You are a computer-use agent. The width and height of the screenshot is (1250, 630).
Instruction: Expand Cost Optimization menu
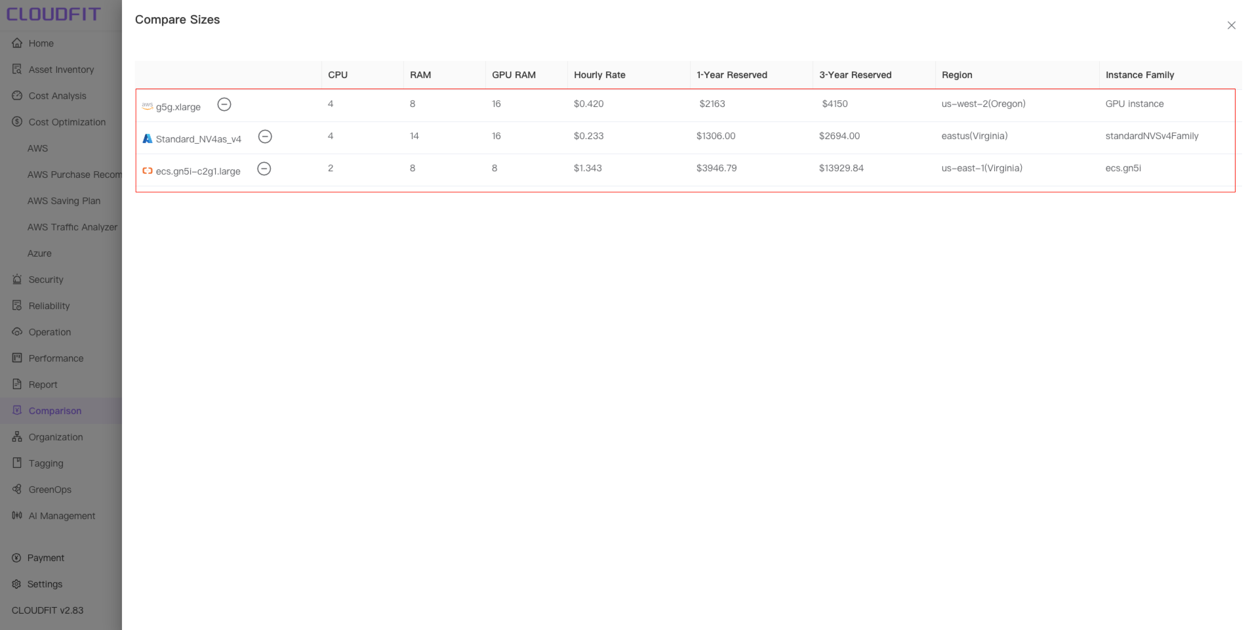[67, 122]
